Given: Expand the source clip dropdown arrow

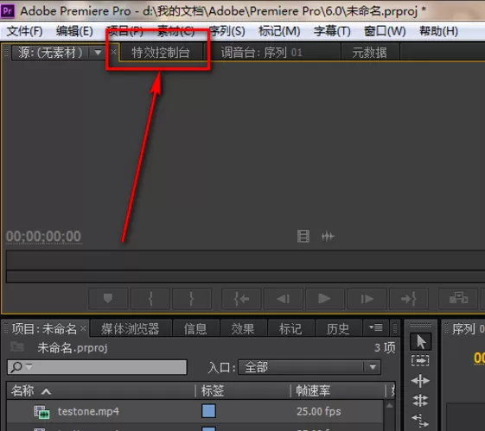Looking at the screenshot, I should coord(98,53).
